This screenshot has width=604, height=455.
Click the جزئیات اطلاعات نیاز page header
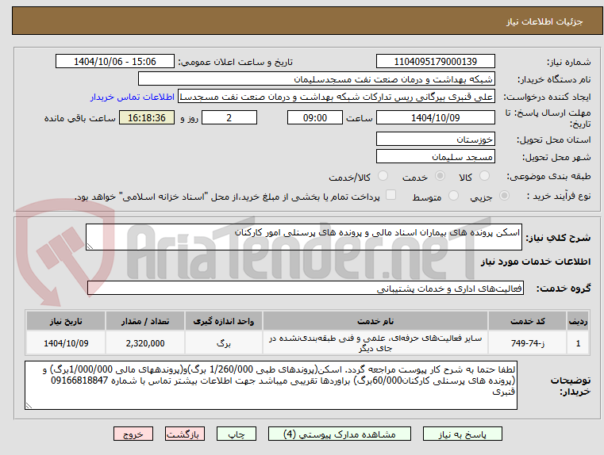[544, 21]
